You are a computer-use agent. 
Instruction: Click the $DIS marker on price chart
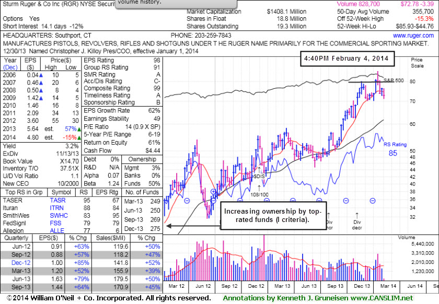(259, 177)
